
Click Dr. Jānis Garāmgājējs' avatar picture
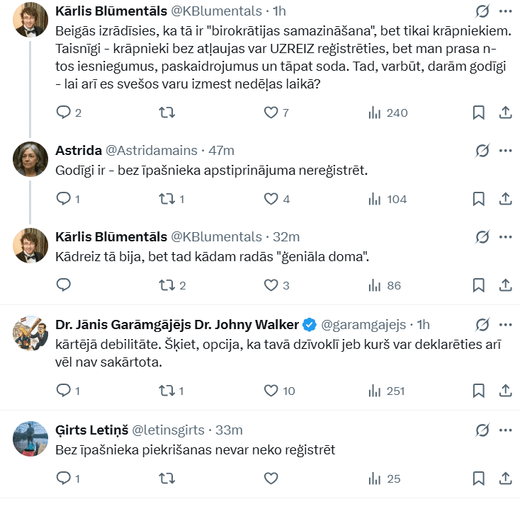(30, 335)
